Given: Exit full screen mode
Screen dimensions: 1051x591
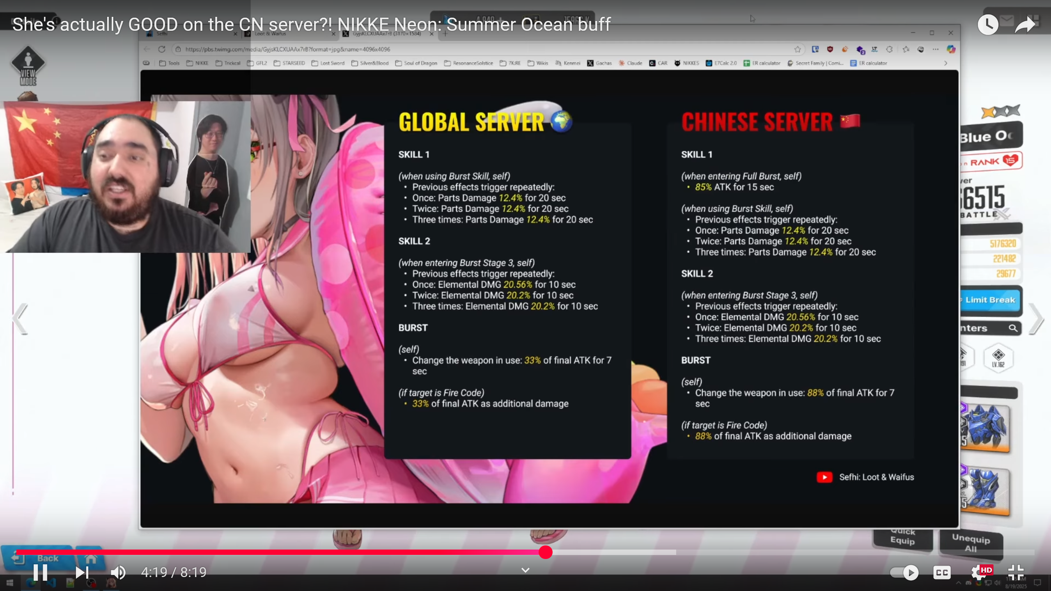Looking at the screenshot, I should pos(1016,572).
